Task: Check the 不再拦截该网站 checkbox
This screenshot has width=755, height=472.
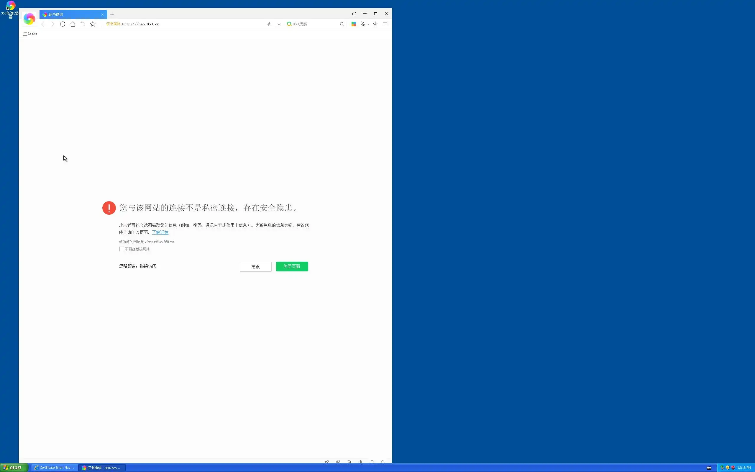Action: pyautogui.click(x=122, y=249)
